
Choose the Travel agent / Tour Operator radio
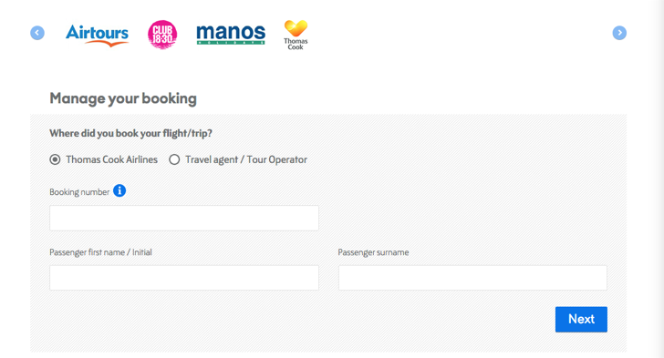coord(174,159)
